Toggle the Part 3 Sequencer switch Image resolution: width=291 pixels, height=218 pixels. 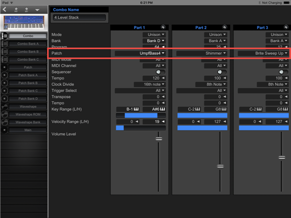tap(283, 72)
